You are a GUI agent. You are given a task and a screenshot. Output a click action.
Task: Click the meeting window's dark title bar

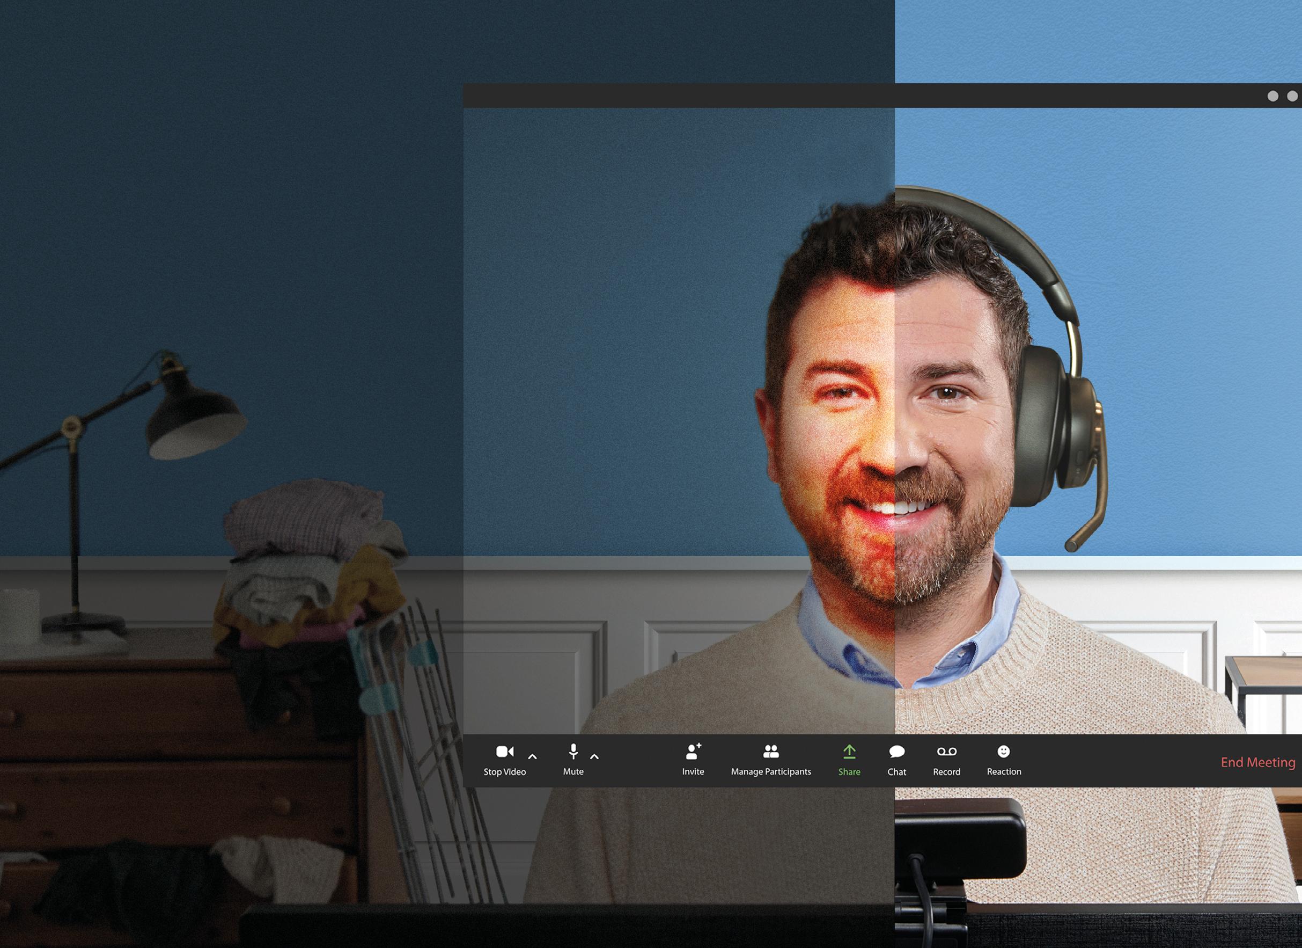tap(804, 96)
